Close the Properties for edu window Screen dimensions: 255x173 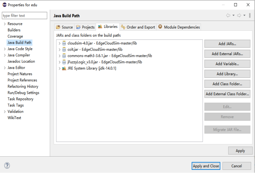pyautogui.click(x=248, y=5)
